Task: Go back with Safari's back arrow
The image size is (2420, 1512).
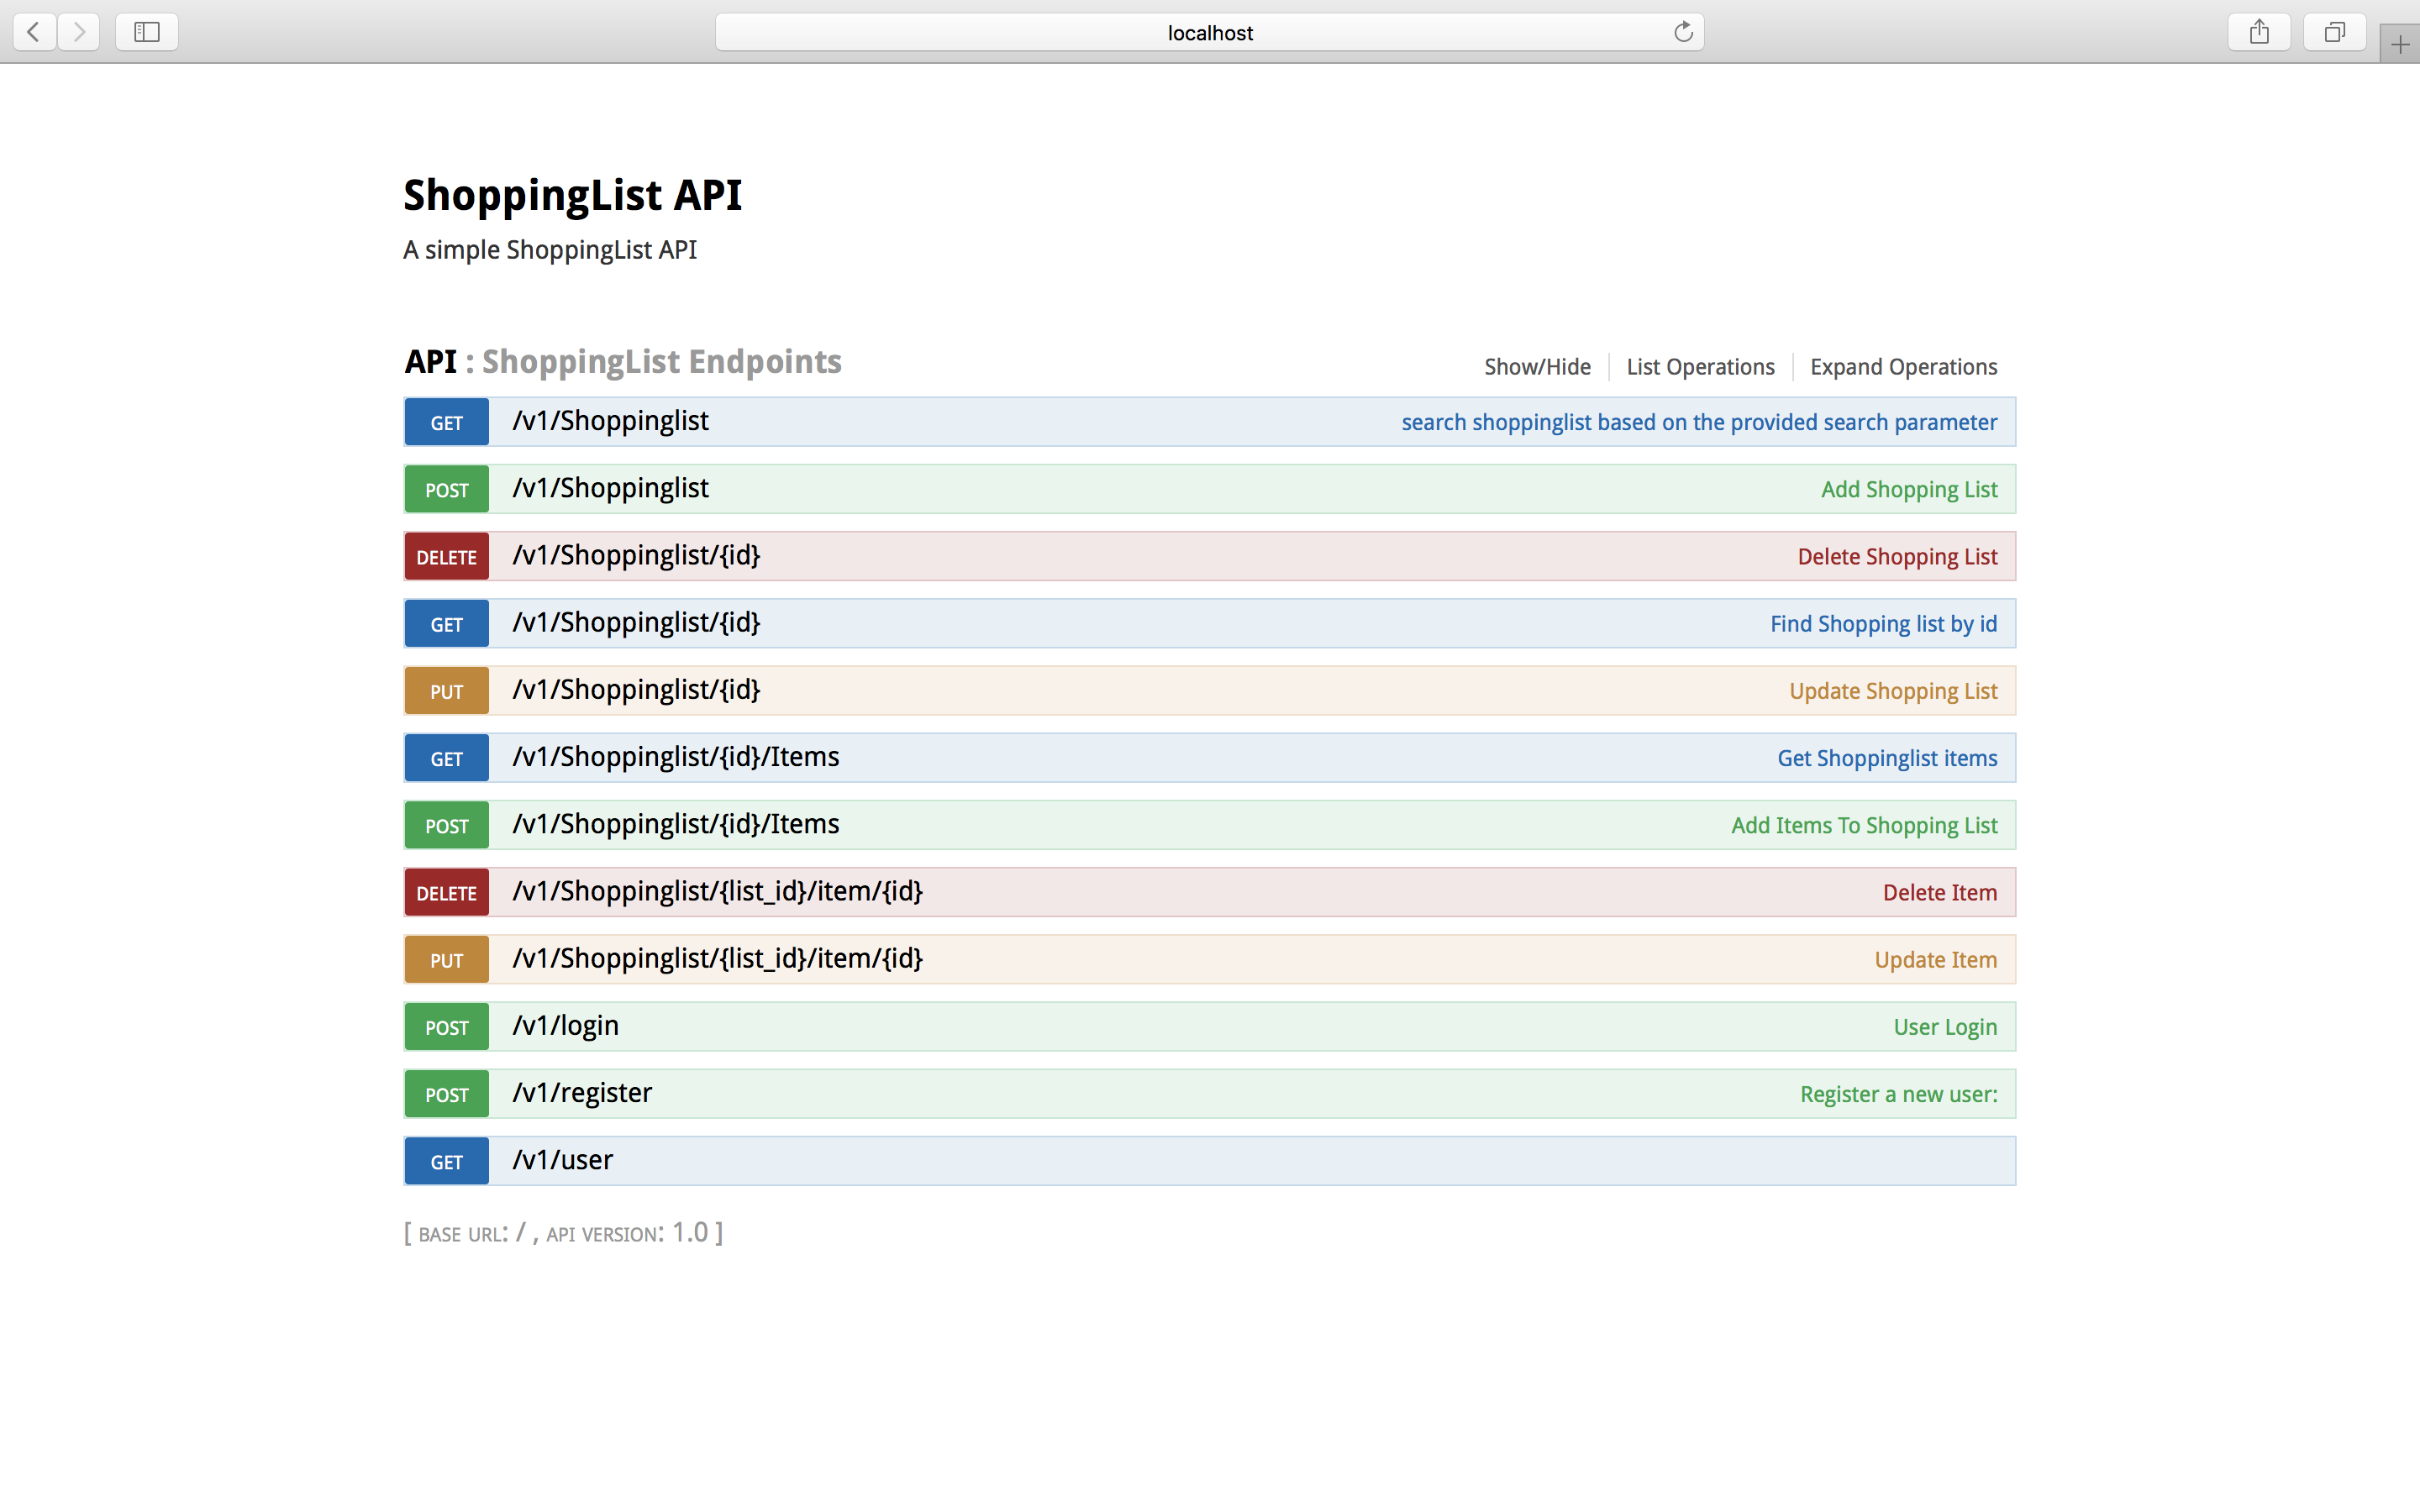Action: (34, 32)
